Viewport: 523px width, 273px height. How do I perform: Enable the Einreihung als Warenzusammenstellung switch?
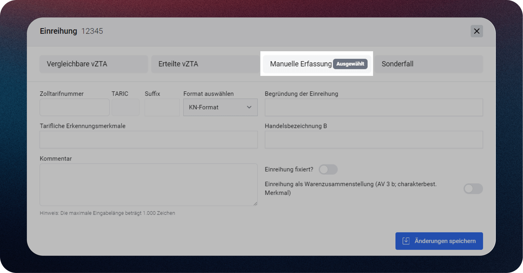(473, 189)
